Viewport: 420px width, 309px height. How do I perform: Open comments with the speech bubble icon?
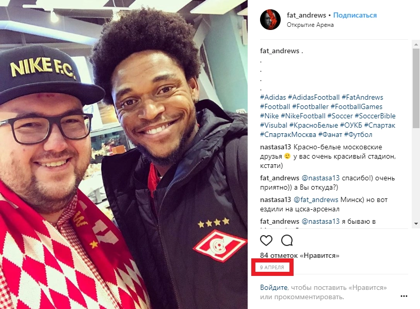pos(286,240)
